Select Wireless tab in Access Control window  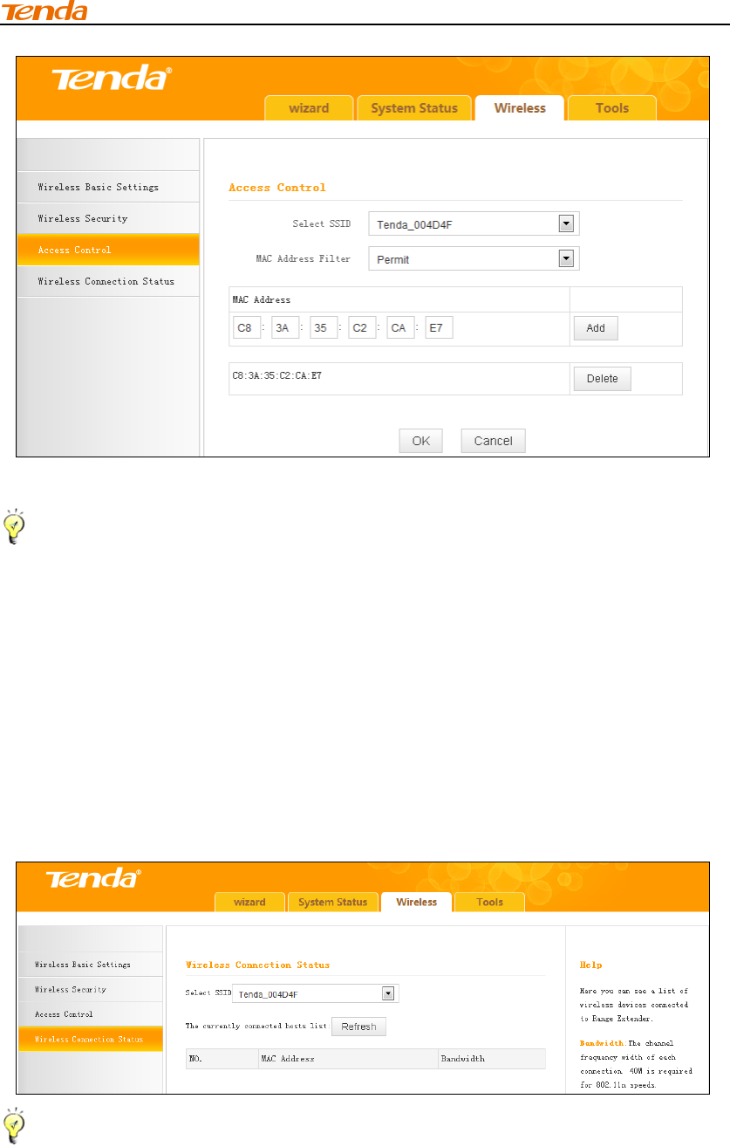click(x=520, y=108)
